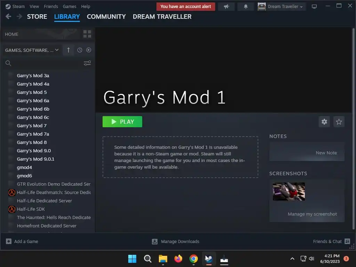The height and width of the screenshot is (267, 356).
Task: Click Manage my screenshot link
Action: coord(312,214)
